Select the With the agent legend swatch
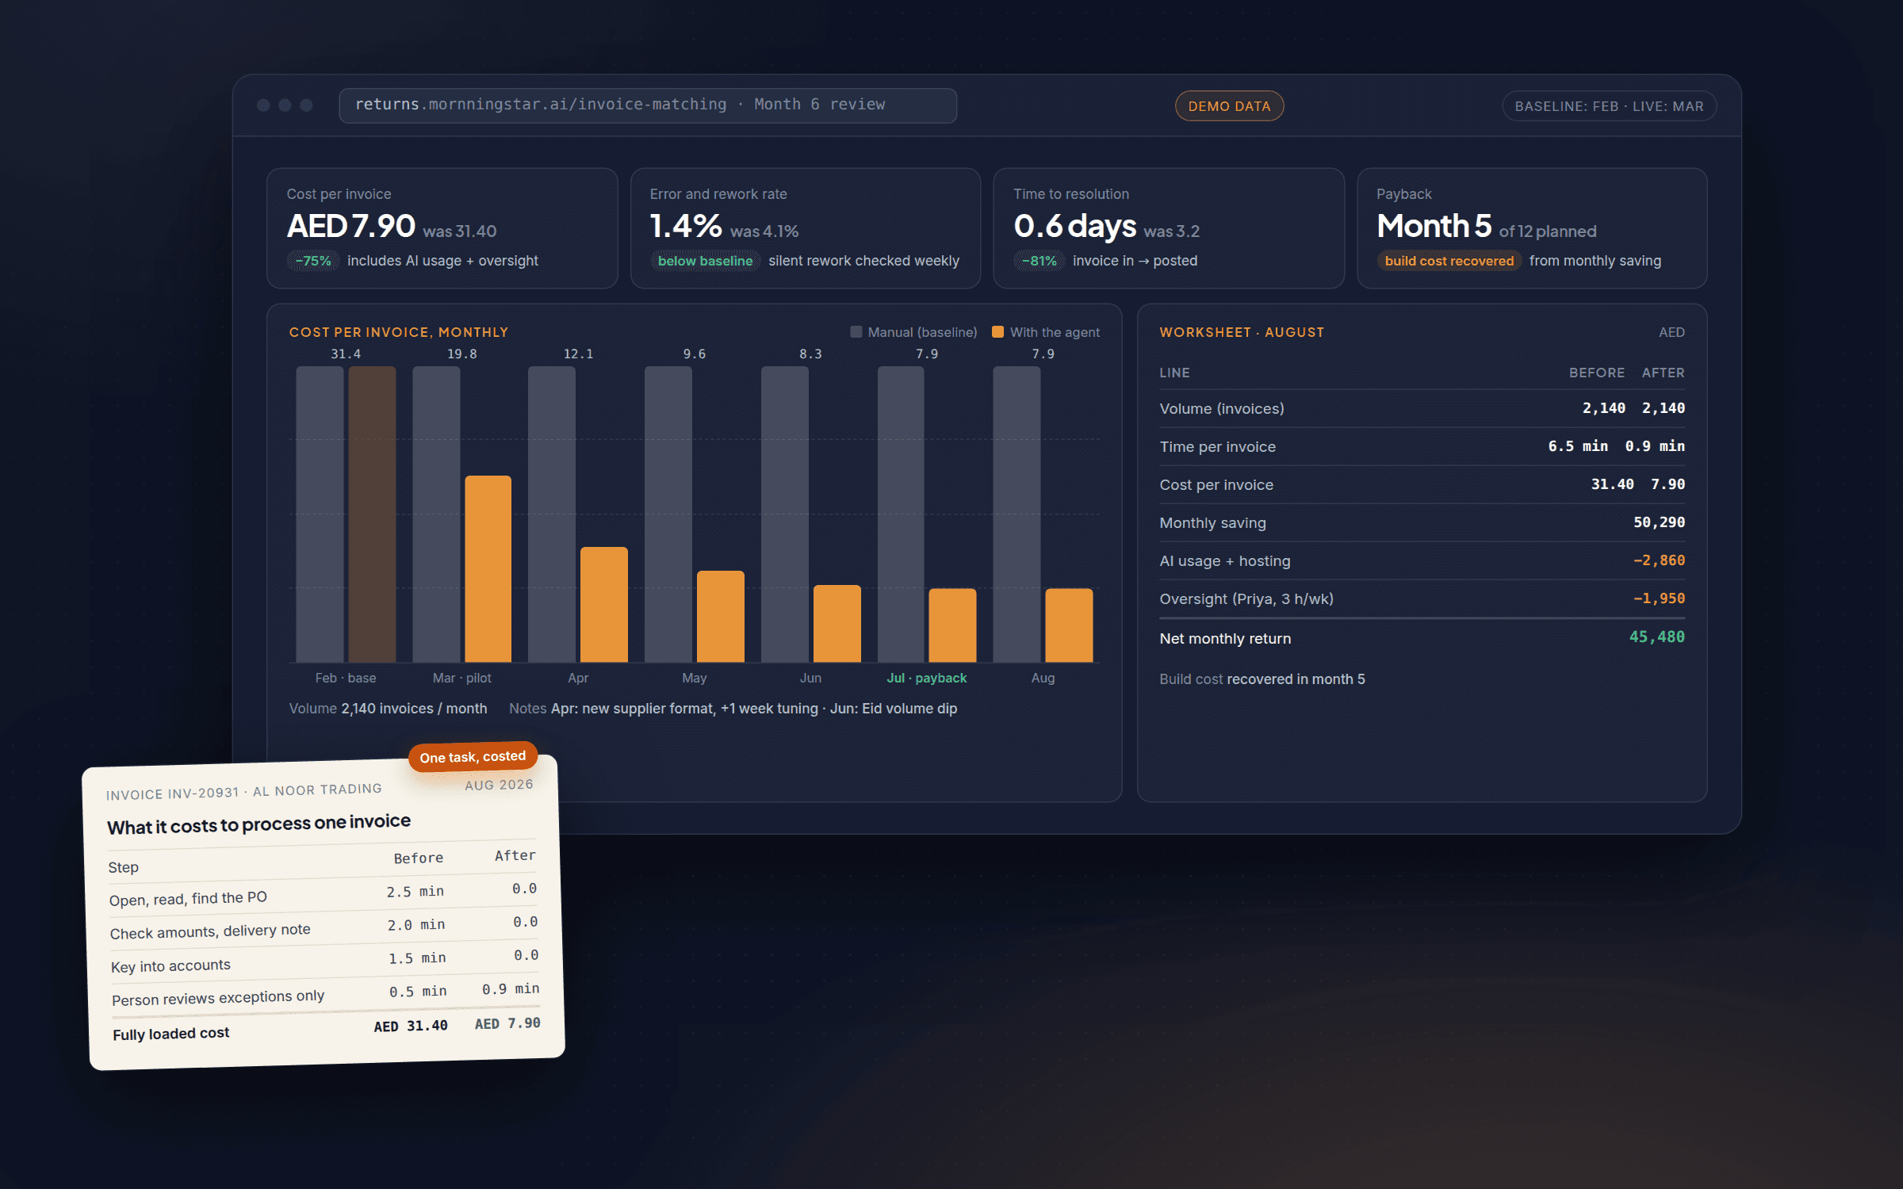Viewport: 1903px width, 1189px height. point(997,332)
